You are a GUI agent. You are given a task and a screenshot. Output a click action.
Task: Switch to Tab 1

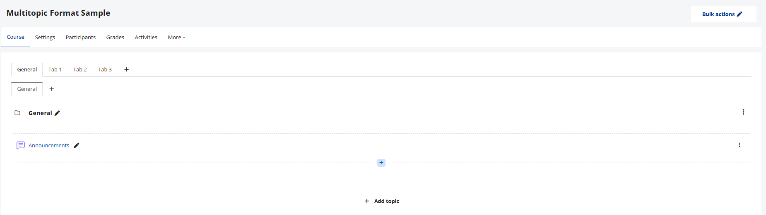pyautogui.click(x=55, y=69)
